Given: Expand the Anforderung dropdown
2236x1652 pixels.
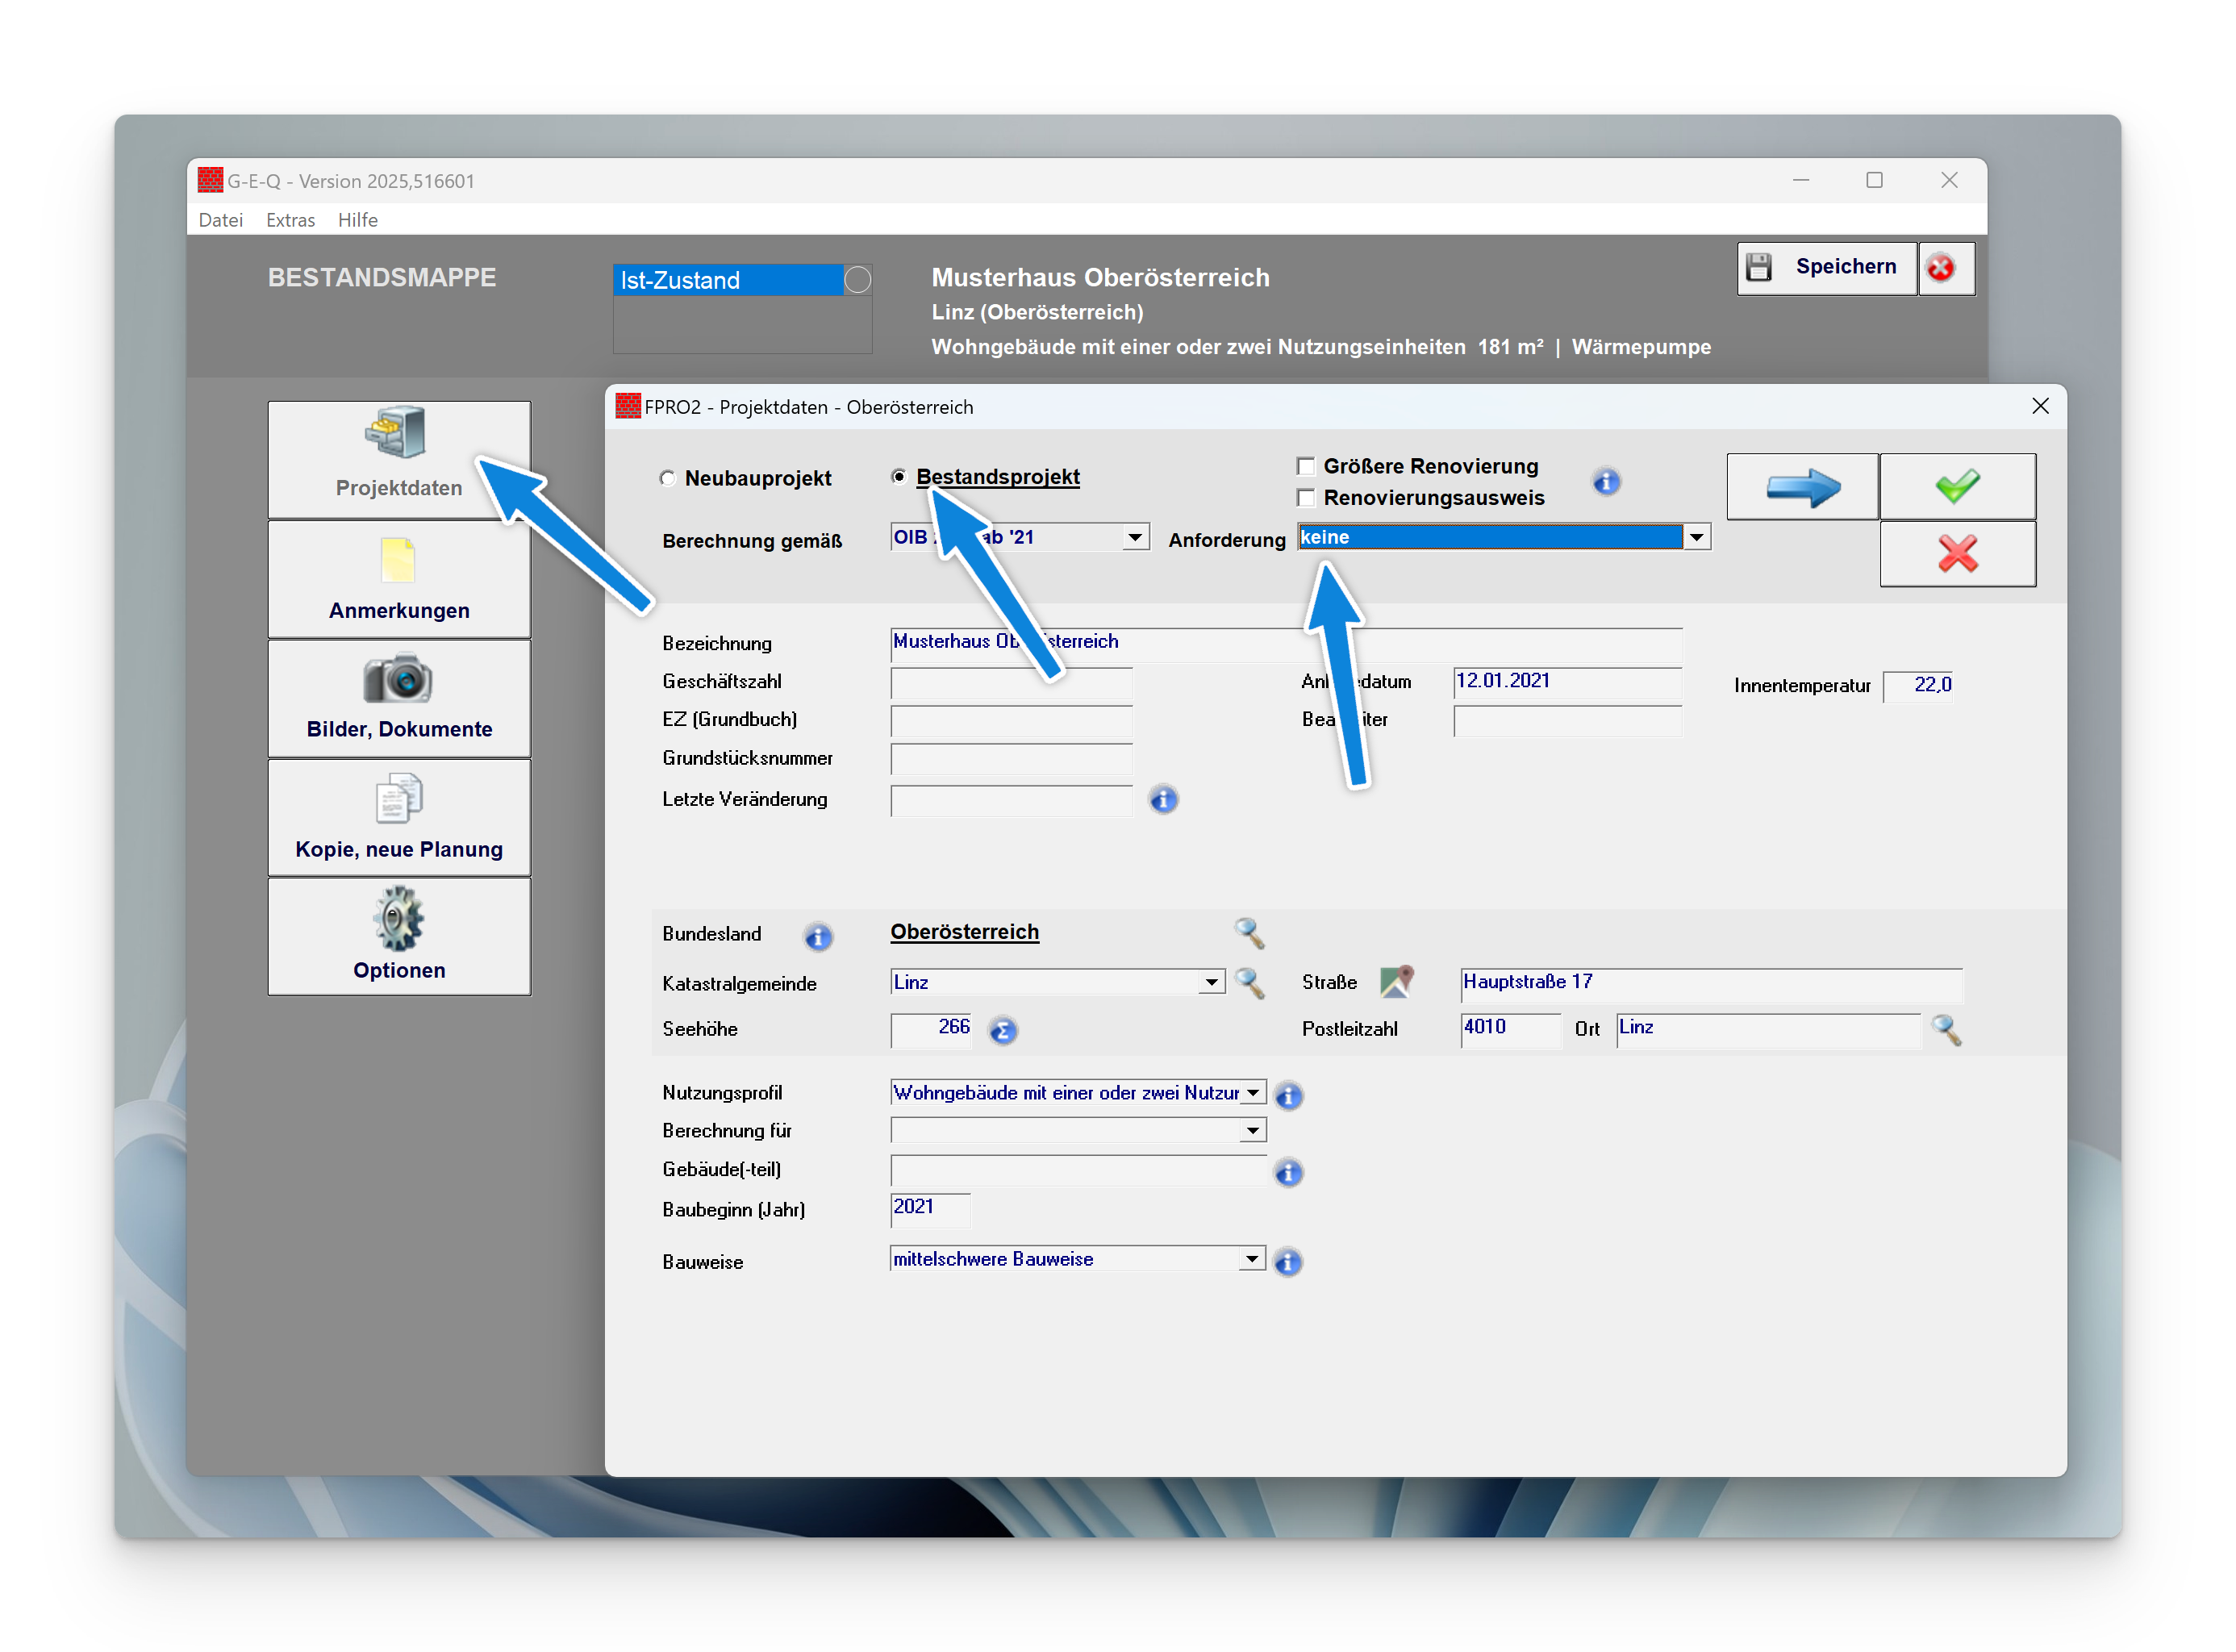Looking at the screenshot, I should point(1696,538).
